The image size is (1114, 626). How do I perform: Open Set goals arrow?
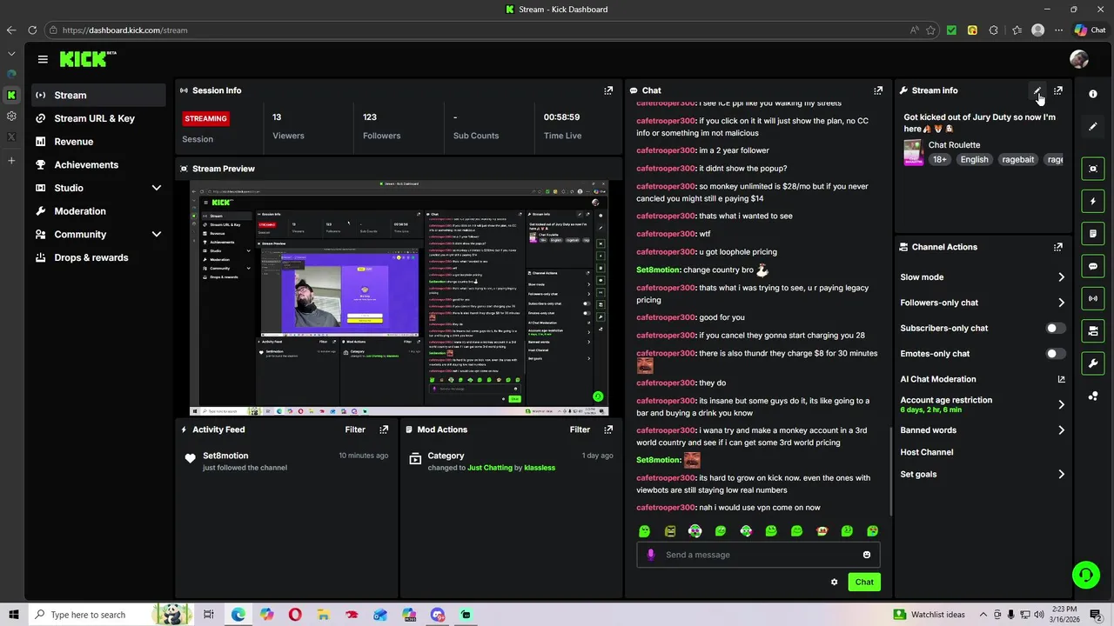(x=1061, y=475)
